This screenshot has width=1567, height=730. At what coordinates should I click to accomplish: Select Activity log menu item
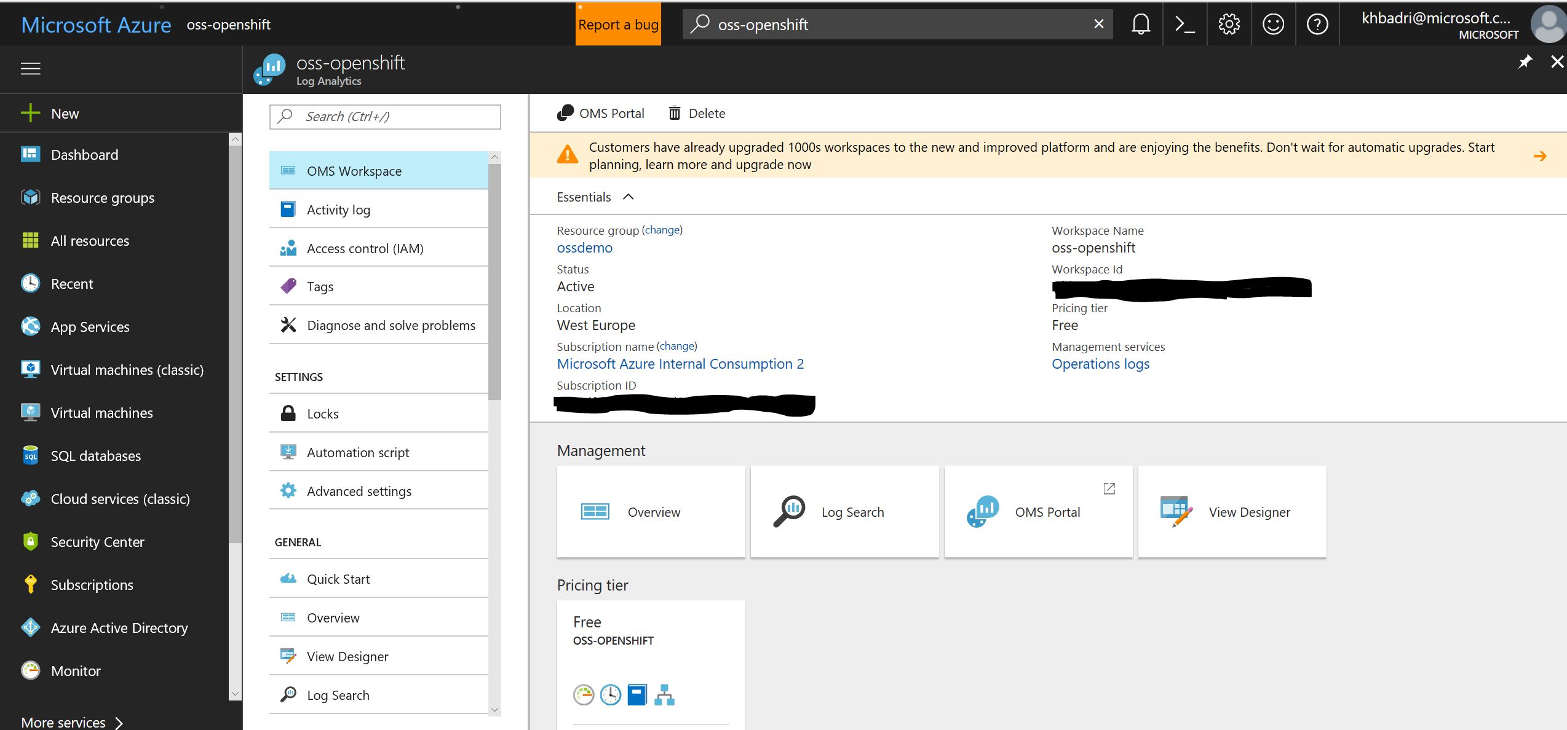coord(338,210)
